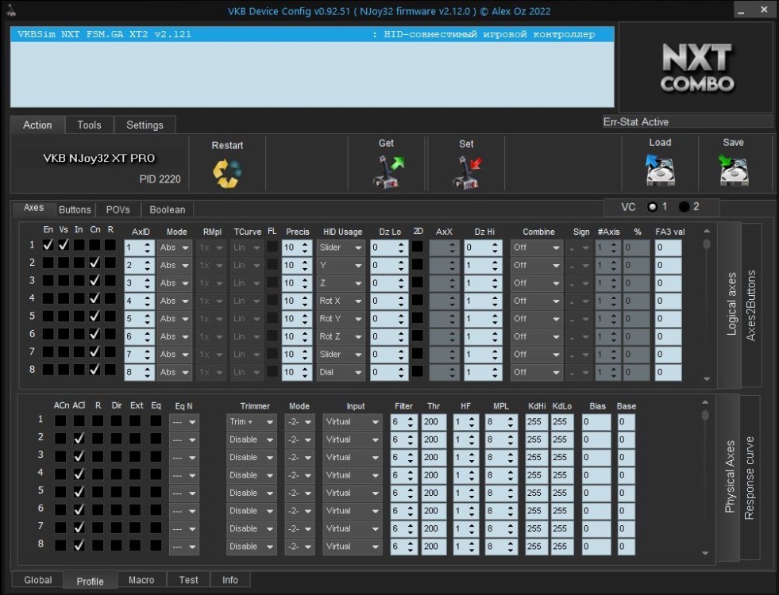Switch to the Buttons tab
This screenshot has width=779, height=595.
point(75,210)
